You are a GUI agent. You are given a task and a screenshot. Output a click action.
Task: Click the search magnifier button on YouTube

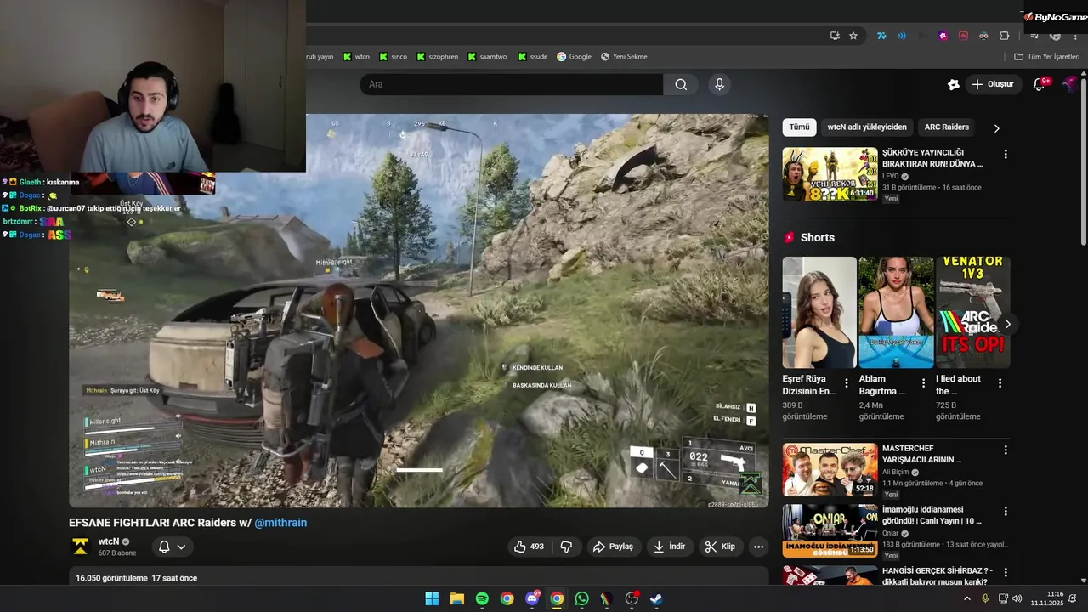coord(681,84)
